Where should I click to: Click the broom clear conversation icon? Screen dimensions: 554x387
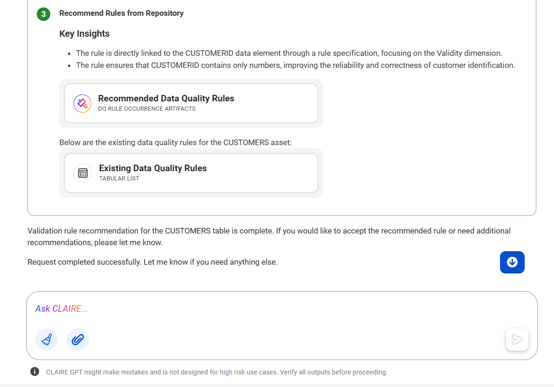47,340
